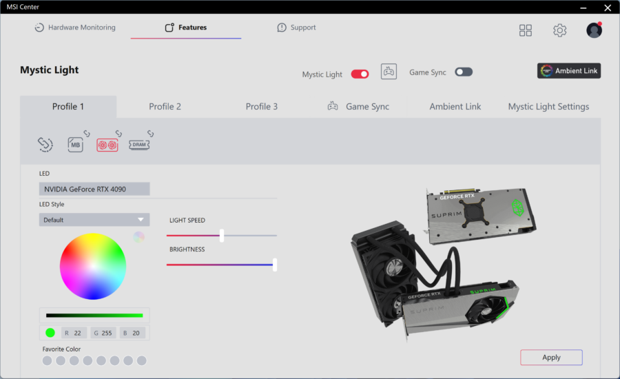
Task: Toggle the link icon above graphics card
Action: (x=118, y=134)
